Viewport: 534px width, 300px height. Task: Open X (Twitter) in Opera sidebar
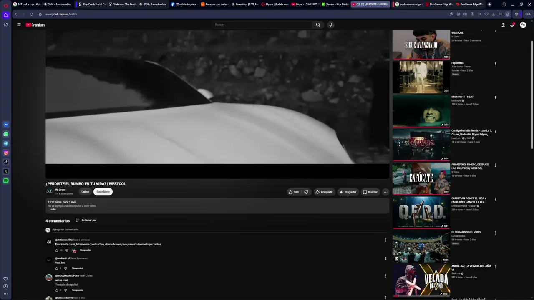(x=6, y=171)
